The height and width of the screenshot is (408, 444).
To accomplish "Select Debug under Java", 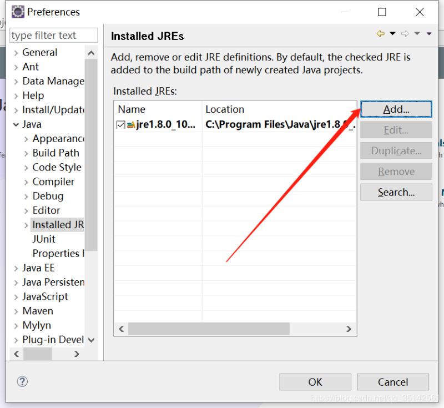I will pyautogui.click(x=48, y=196).
